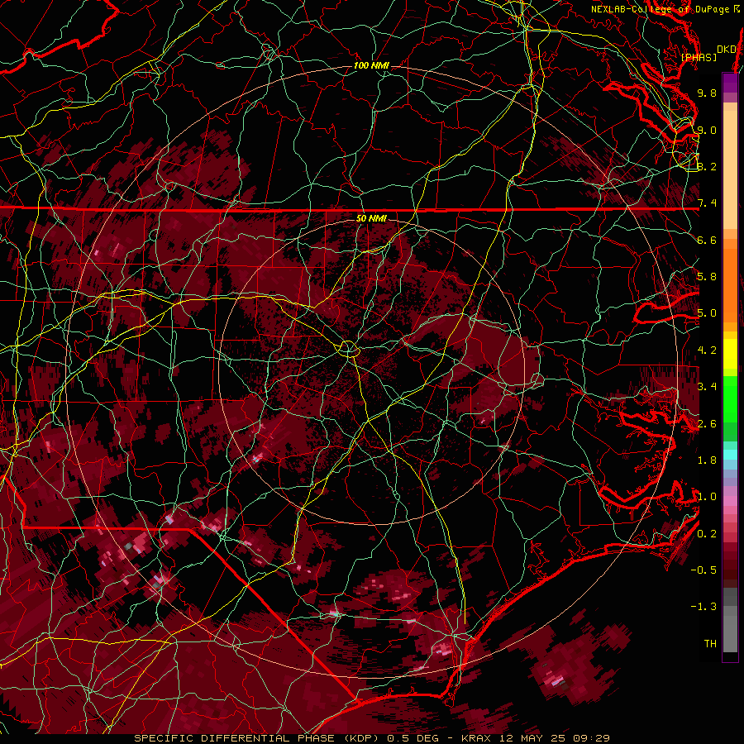This screenshot has width=744, height=744.
Task: Pick the pink segment near 1.0
Action: click(x=730, y=501)
